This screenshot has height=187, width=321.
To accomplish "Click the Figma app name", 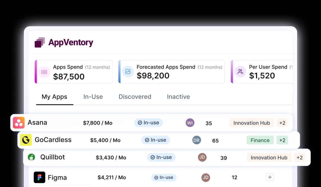I will (x=57, y=178).
